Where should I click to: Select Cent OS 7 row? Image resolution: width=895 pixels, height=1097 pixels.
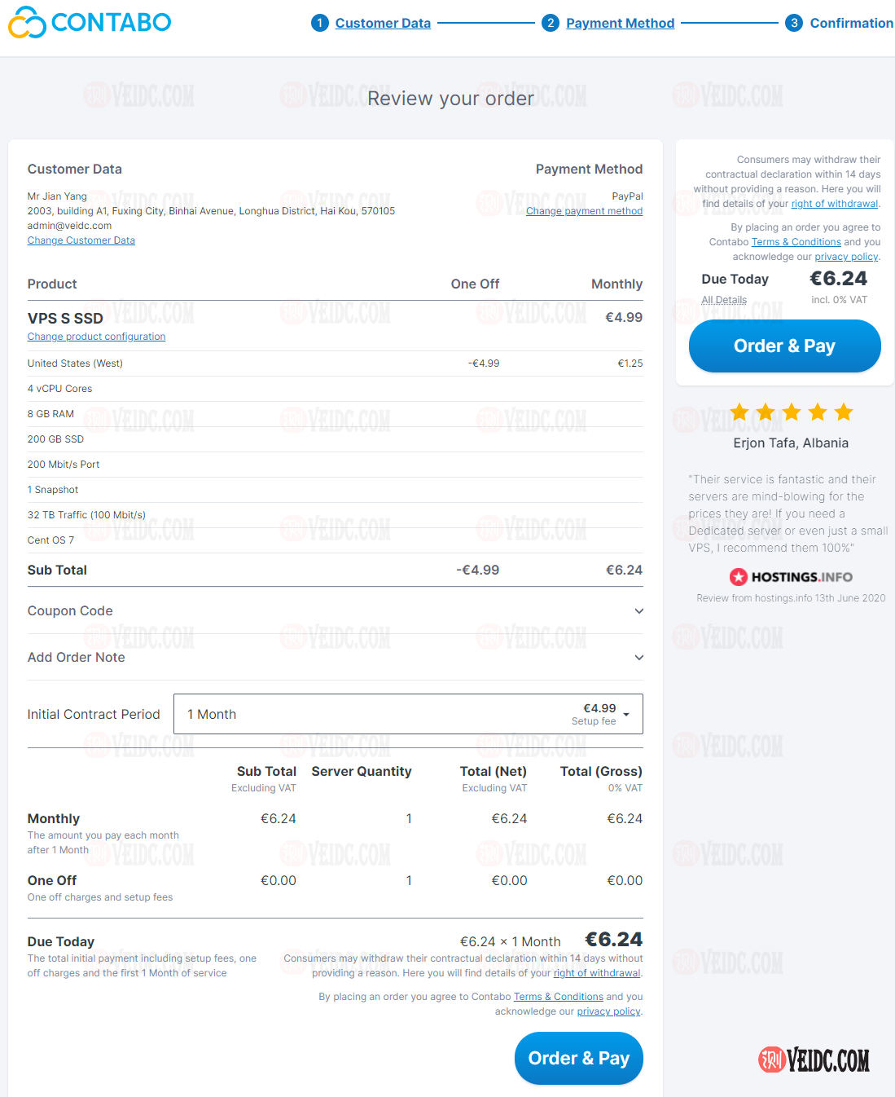point(336,540)
